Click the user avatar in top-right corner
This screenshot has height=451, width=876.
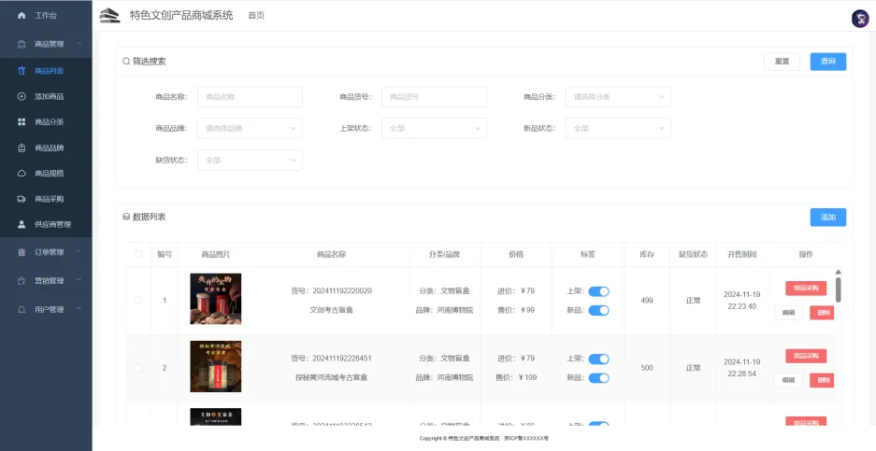coord(859,19)
